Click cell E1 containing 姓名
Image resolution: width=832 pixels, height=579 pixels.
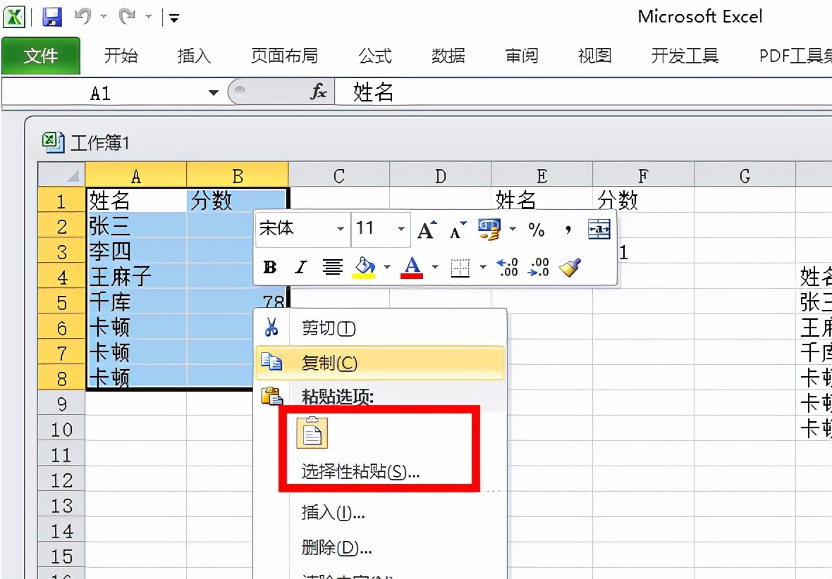pyautogui.click(x=542, y=200)
